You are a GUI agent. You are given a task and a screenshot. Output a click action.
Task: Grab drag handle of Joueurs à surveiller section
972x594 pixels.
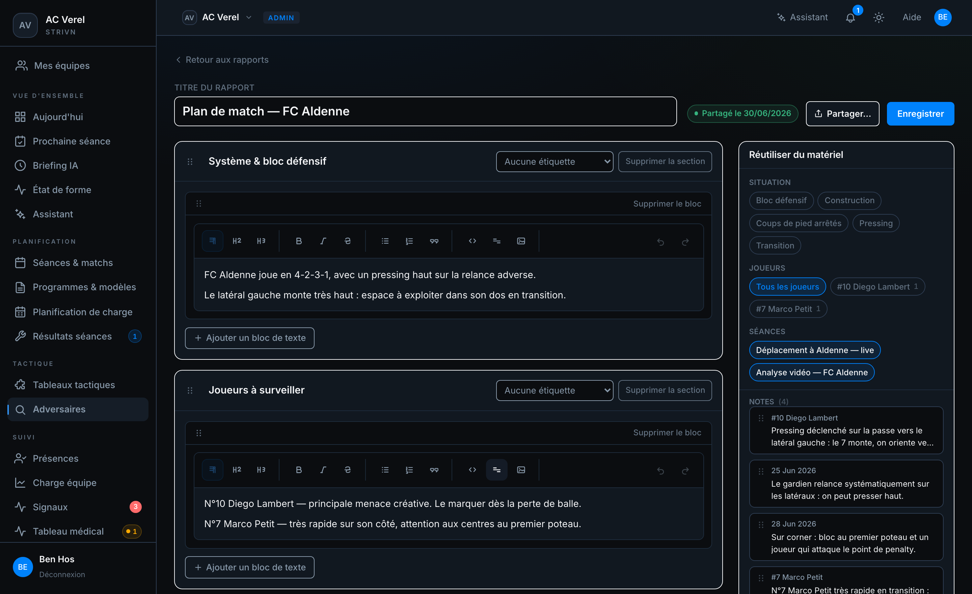[190, 390]
